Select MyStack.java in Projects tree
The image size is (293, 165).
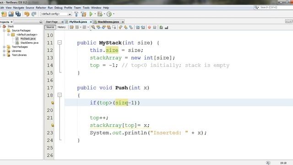[28, 38]
